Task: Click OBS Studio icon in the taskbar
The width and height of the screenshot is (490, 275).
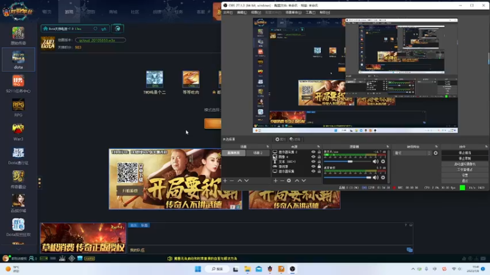Action: (x=292, y=269)
